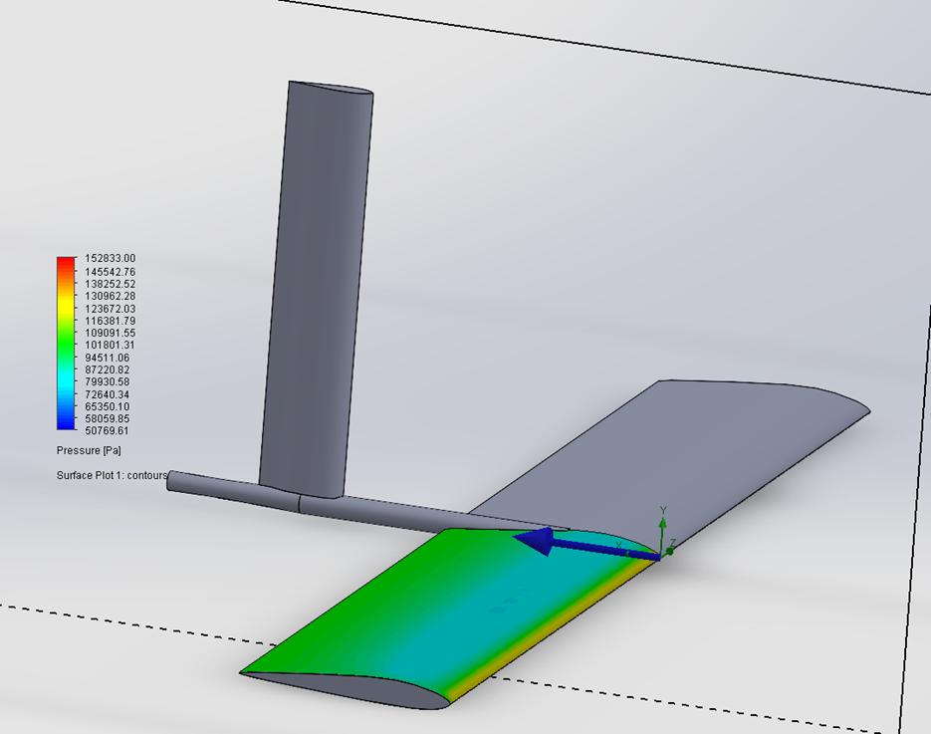This screenshot has height=734, width=931.
Task: Click the green Y axis arrow of the triad
Action: pyautogui.click(x=664, y=523)
